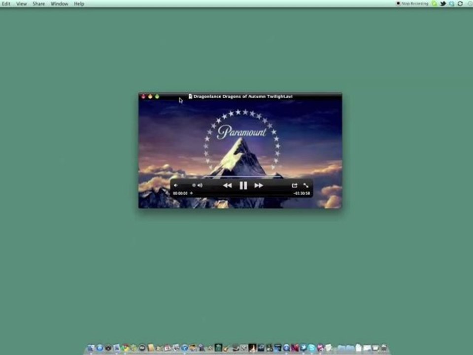Click Stop Recording in the menu bar
473x355 pixels.
point(412,3)
